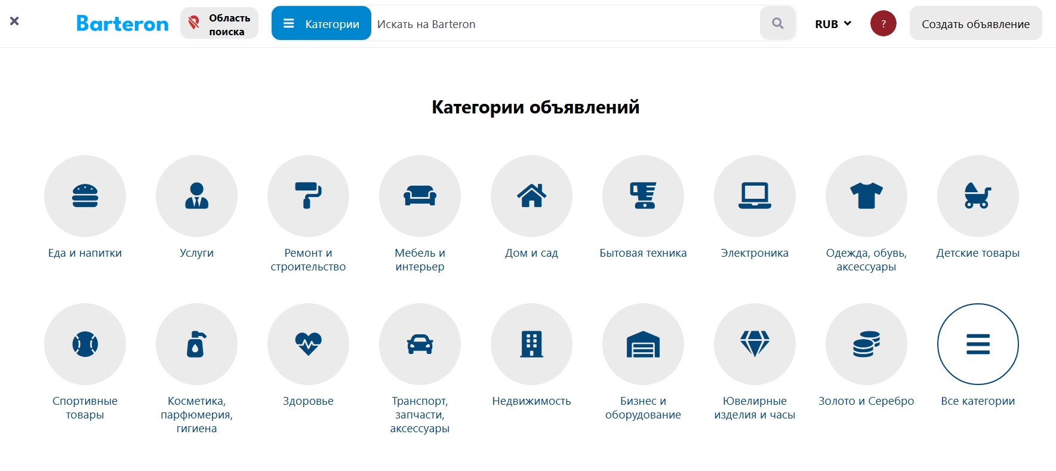Open the Электроника laptop icon
The height and width of the screenshot is (471, 1056).
click(755, 196)
